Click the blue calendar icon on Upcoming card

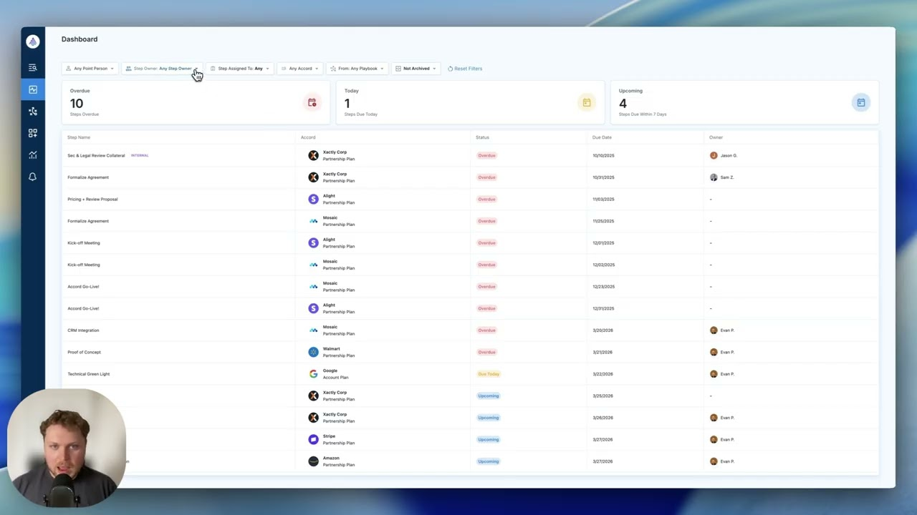(x=860, y=102)
